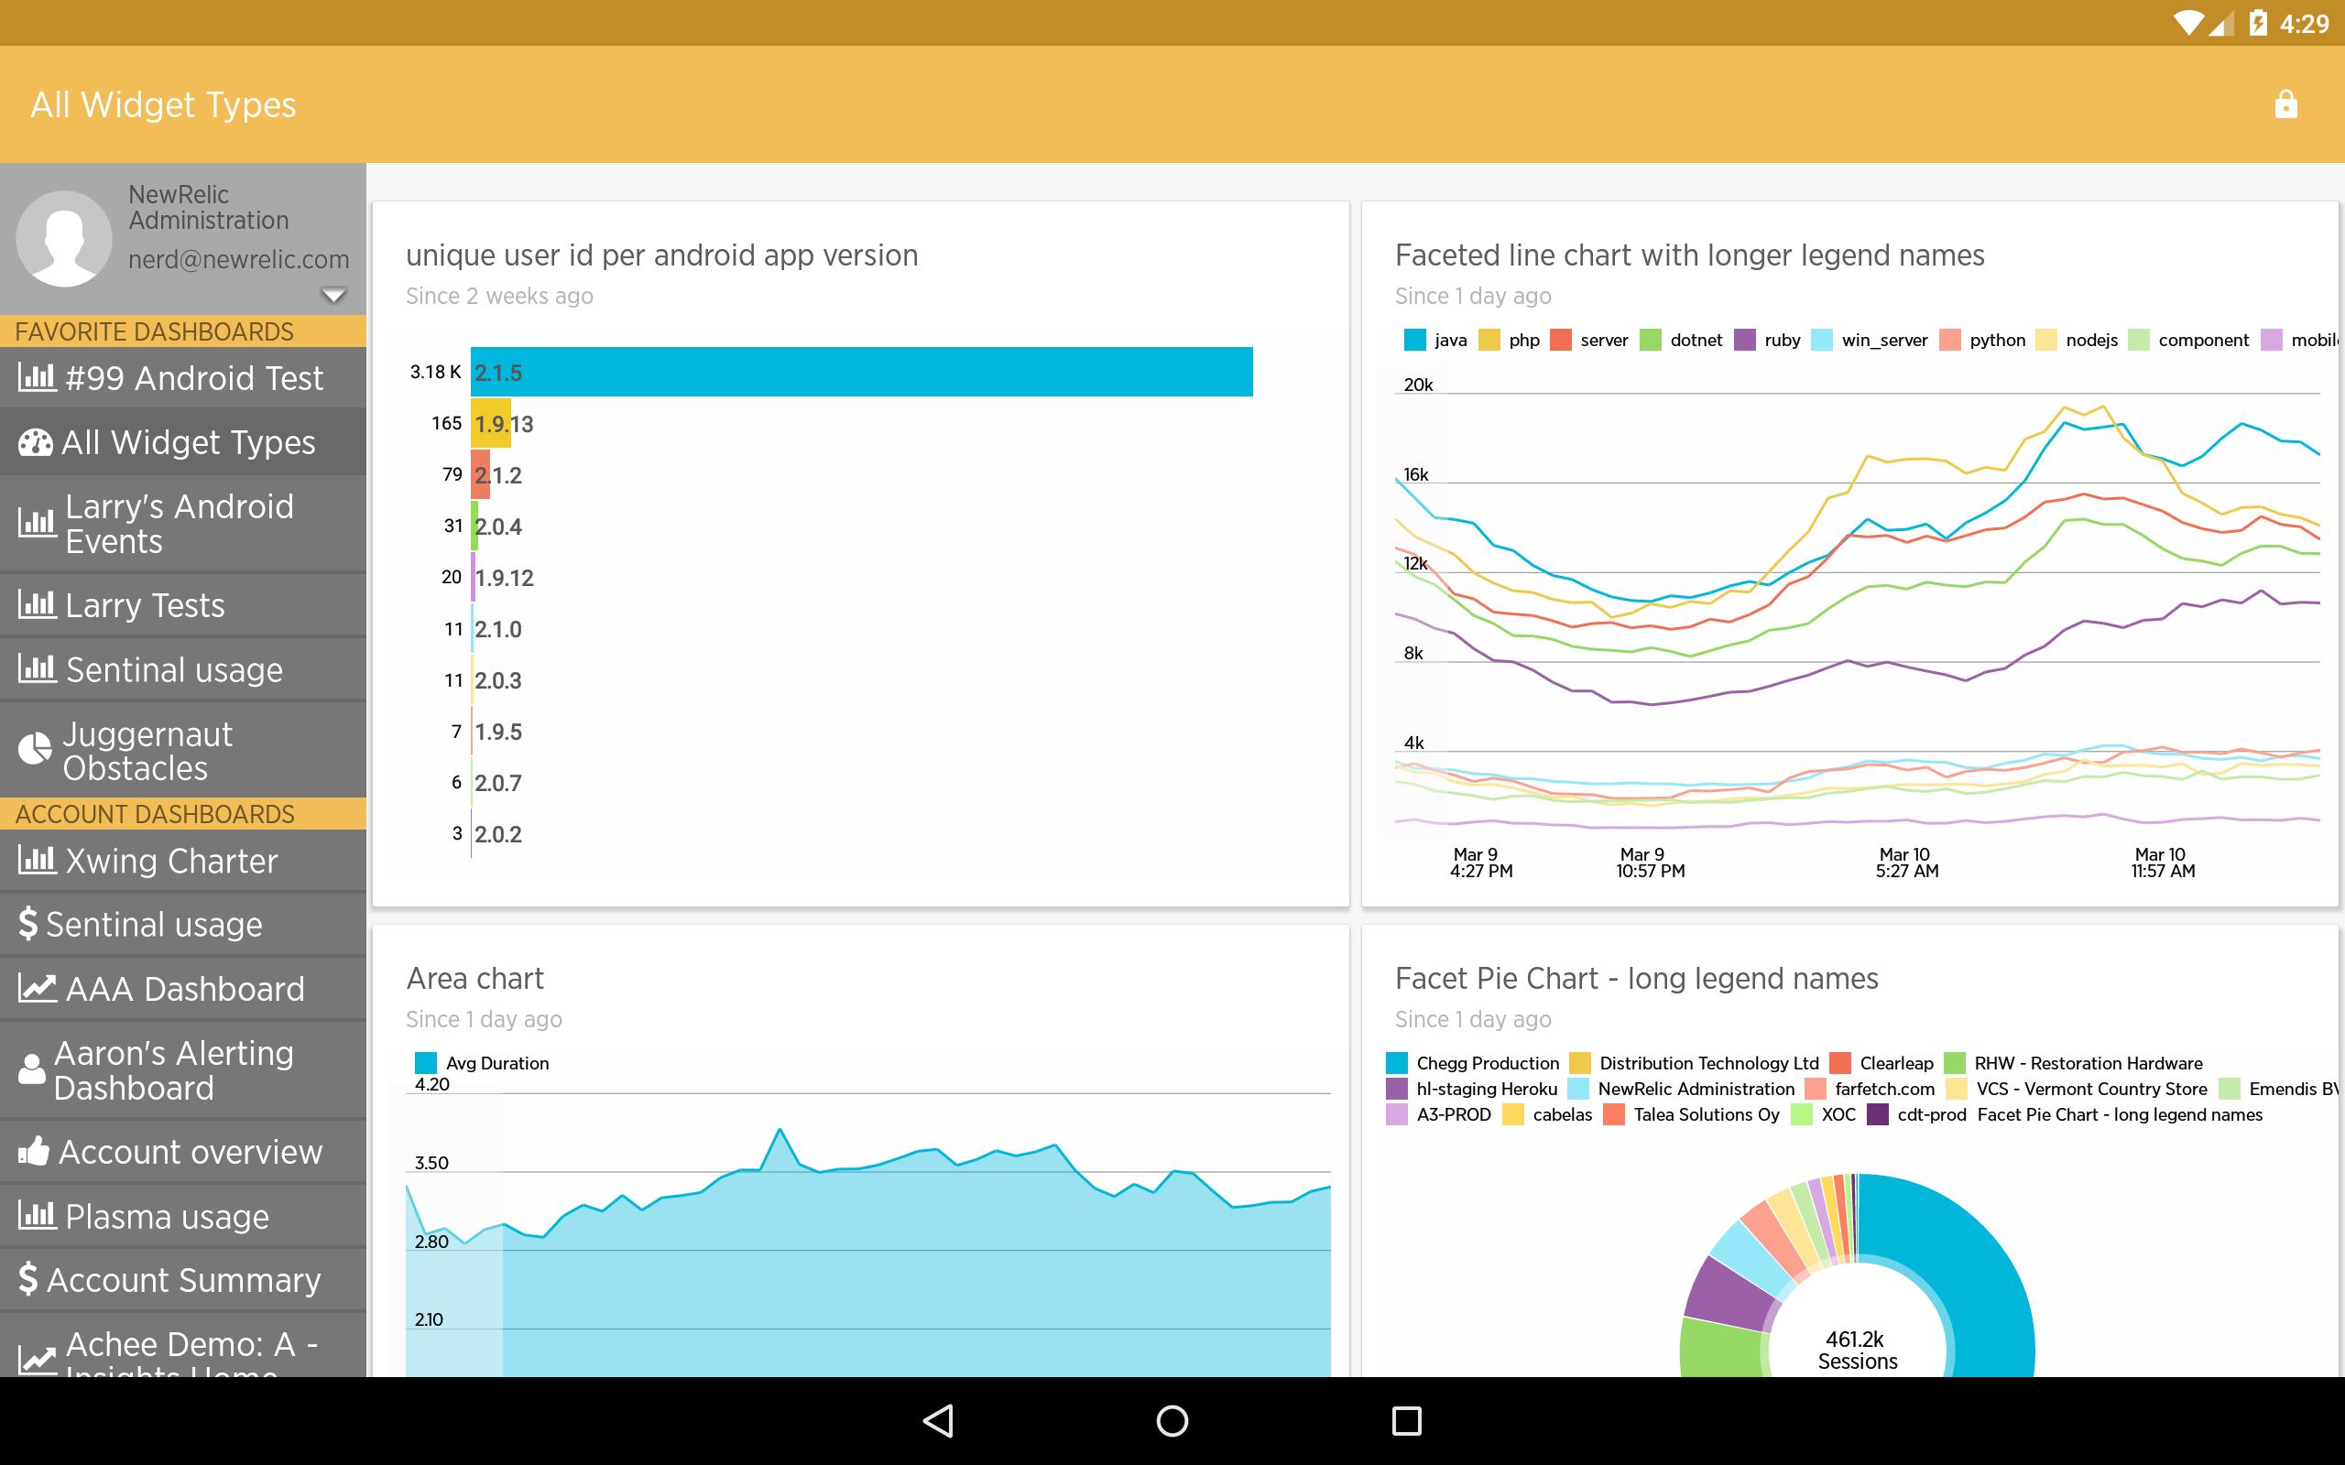This screenshot has width=2345, height=1465.
Task: Click the dollar icon beside account Sentinal usage
Action: tap(28, 923)
